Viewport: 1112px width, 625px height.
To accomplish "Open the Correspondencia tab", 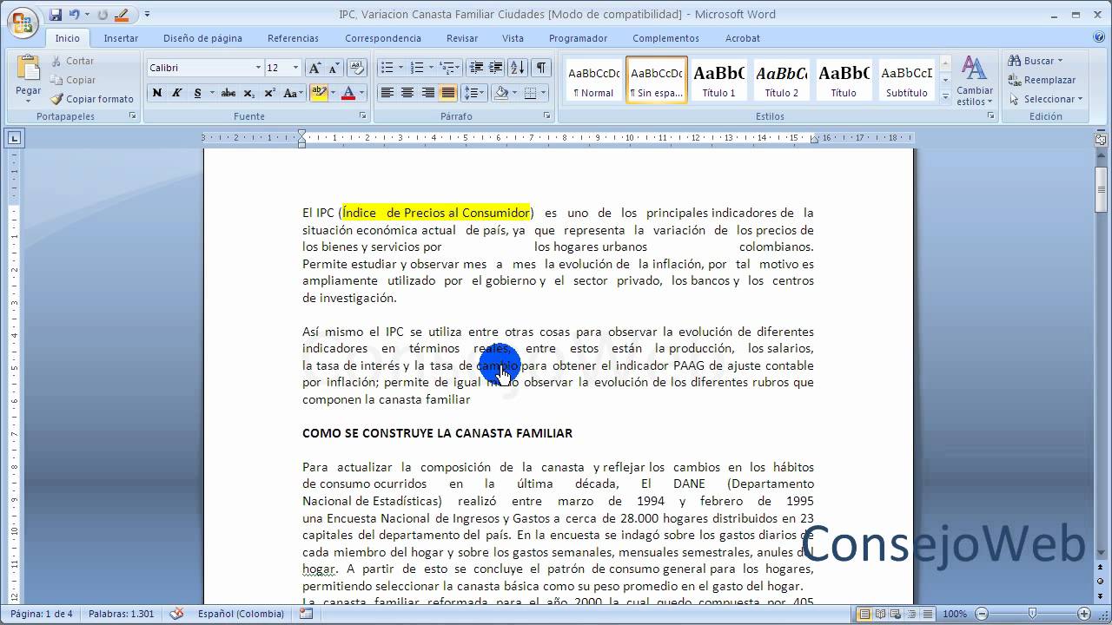I will tap(383, 38).
